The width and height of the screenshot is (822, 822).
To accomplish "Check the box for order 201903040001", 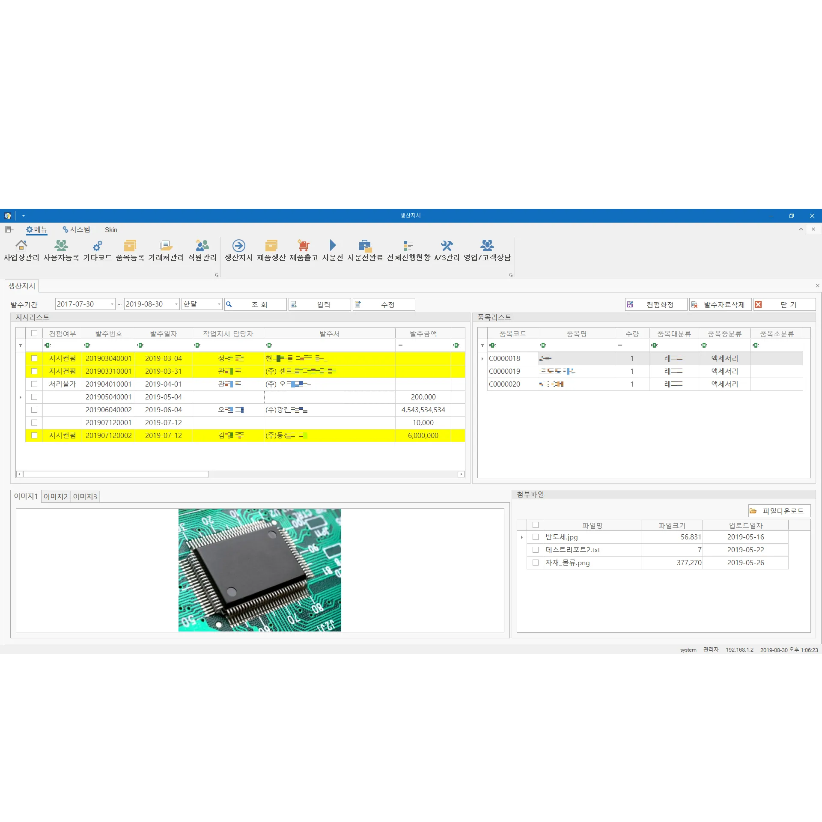I will coord(34,358).
